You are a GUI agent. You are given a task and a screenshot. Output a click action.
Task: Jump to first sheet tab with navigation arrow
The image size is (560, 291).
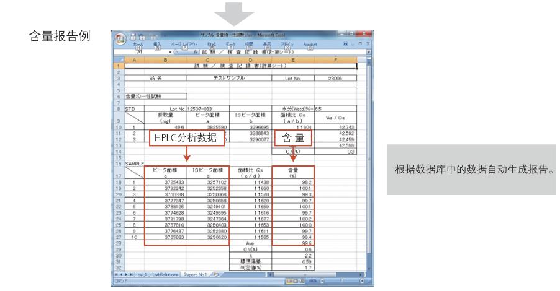click(117, 275)
